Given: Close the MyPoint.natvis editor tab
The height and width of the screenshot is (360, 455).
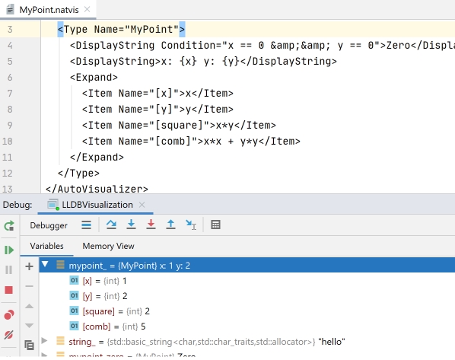Looking at the screenshot, I should click(x=87, y=10).
